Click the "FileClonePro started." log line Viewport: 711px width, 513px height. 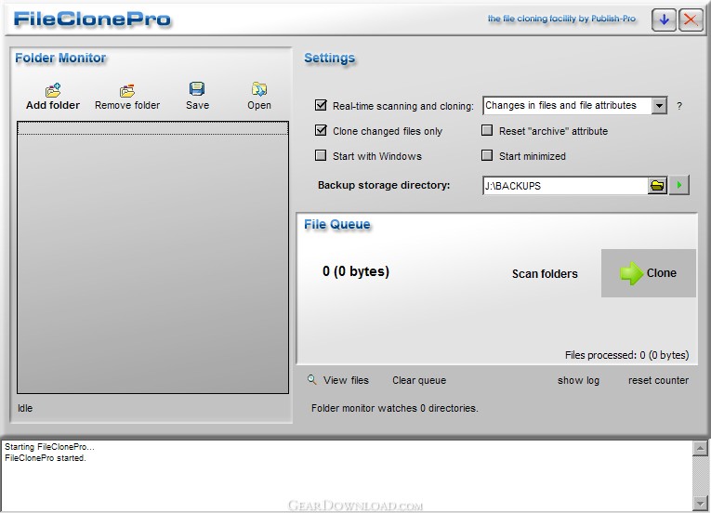click(x=45, y=458)
